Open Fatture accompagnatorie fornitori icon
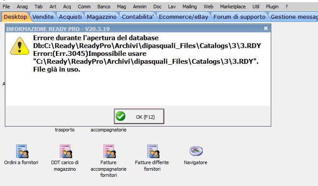The width and height of the screenshot is (318, 186). click(109, 151)
